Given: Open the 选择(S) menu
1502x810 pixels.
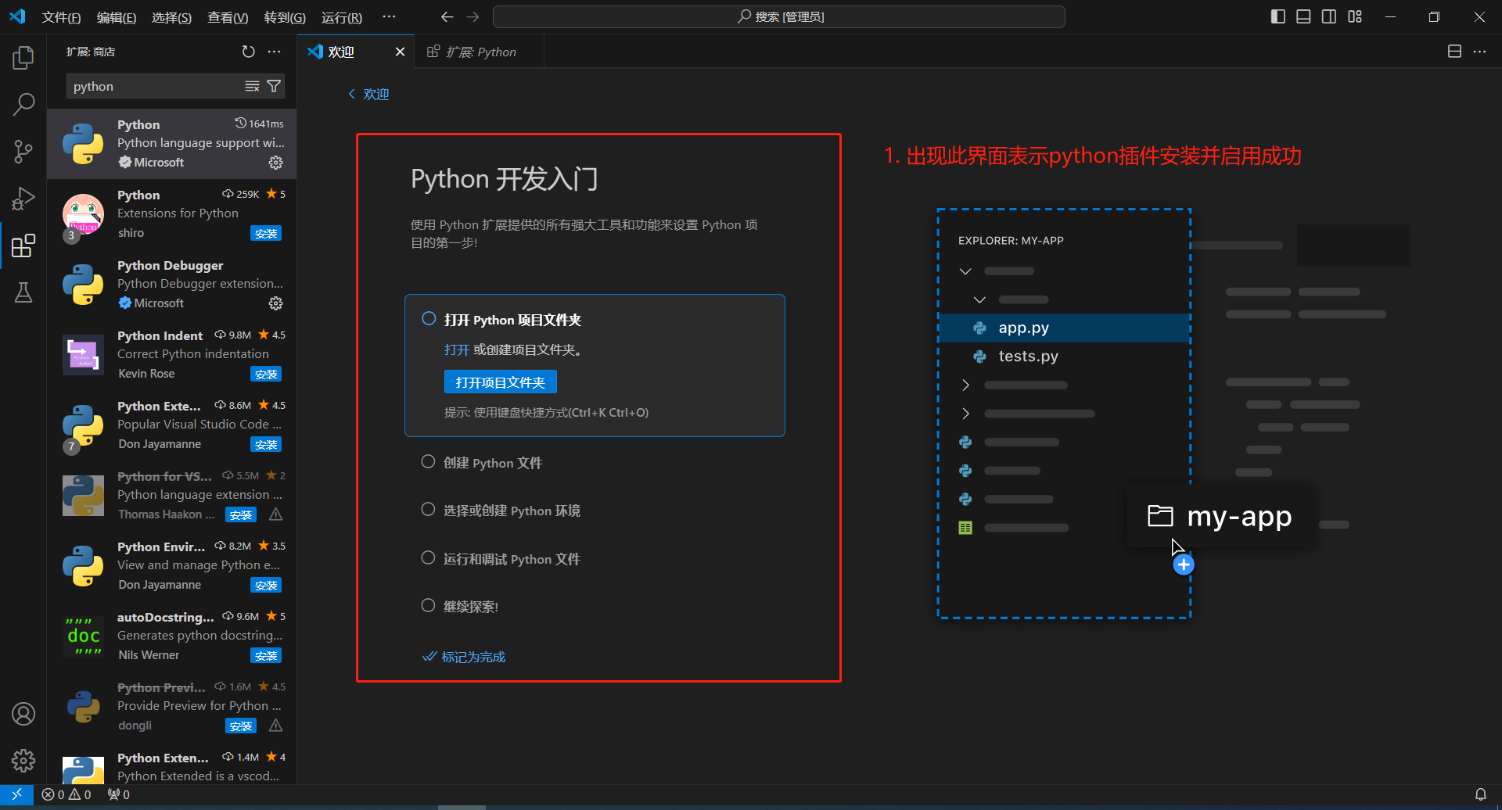Looking at the screenshot, I should (171, 17).
